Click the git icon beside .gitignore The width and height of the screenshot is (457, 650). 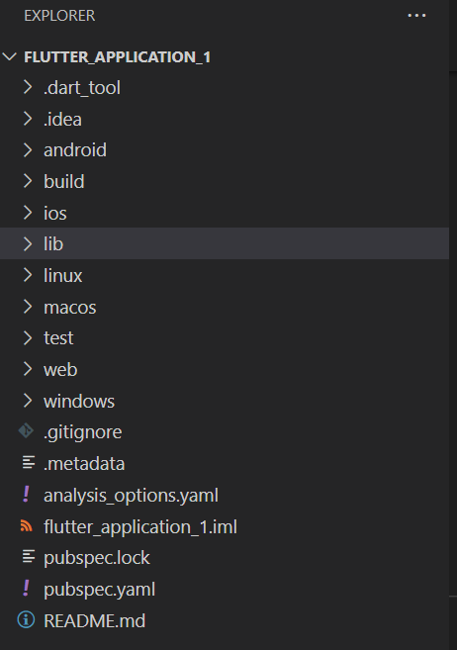click(x=26, y=431)
